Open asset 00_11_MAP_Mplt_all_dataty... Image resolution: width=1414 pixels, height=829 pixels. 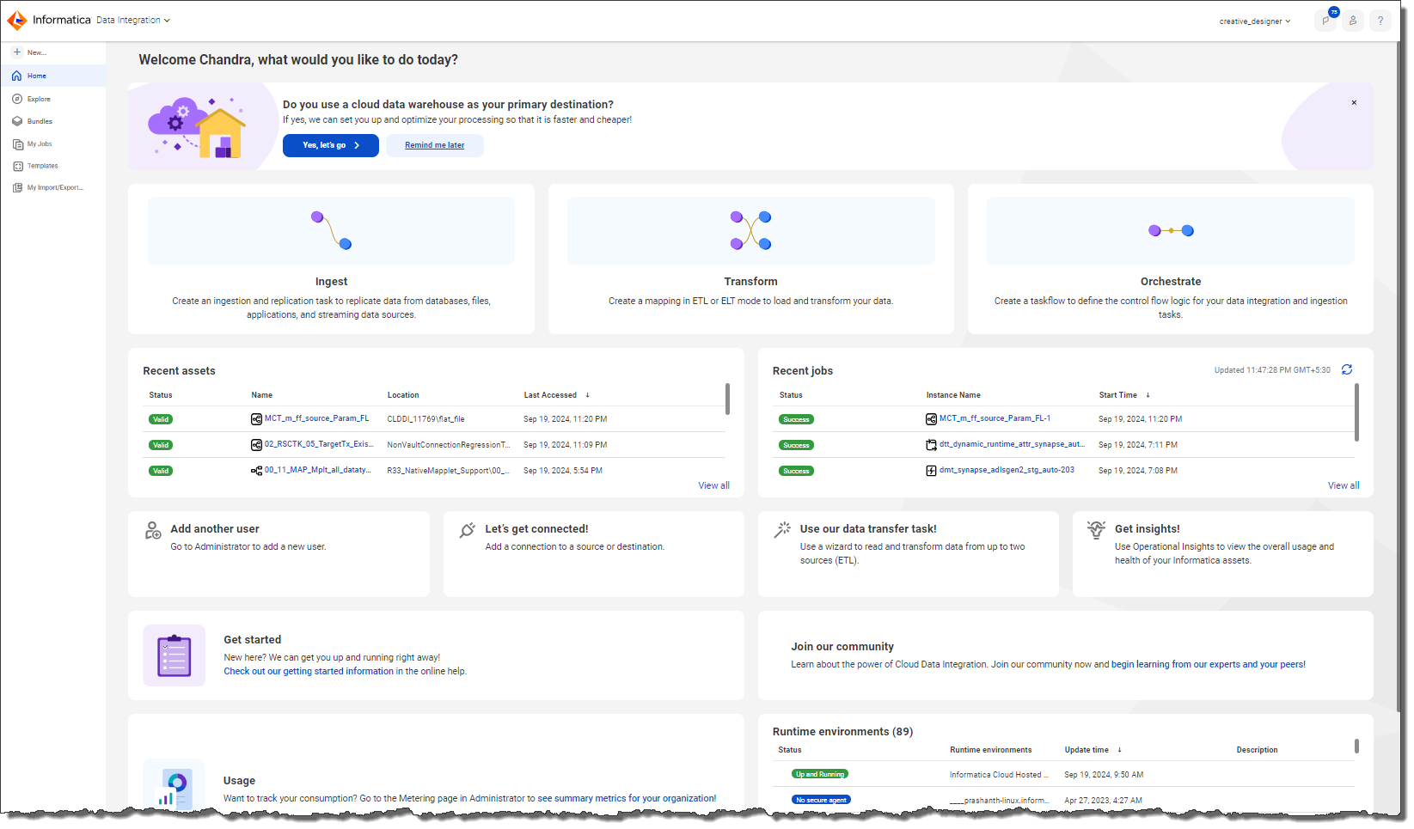click(317, 470)
